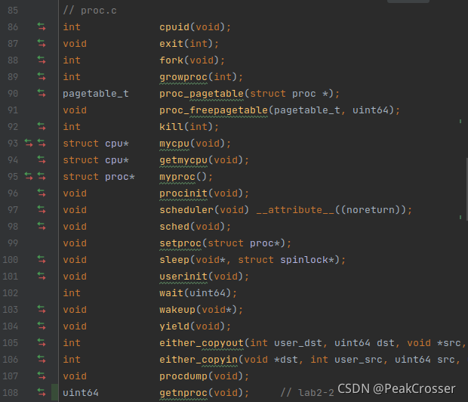468x402 pixels.
Task: Click the getnproc function name
Action: [x=183, y=393]
